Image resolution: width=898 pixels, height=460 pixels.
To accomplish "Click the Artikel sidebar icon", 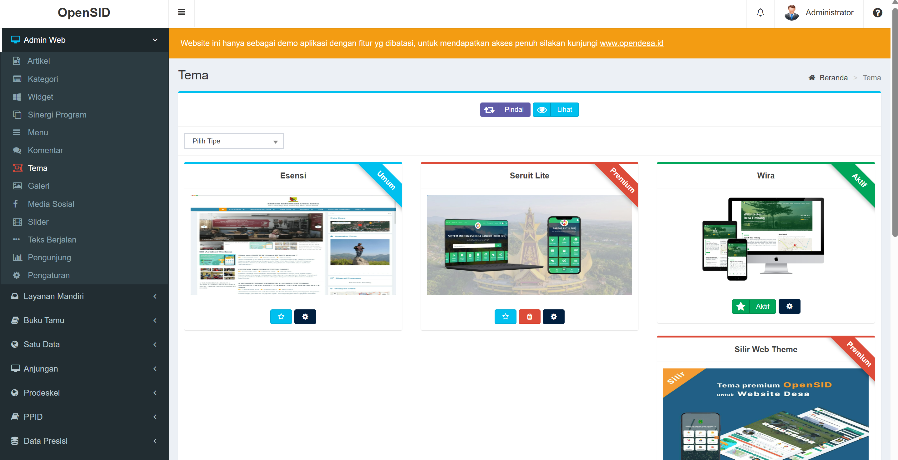I will [x=16, y=61].
